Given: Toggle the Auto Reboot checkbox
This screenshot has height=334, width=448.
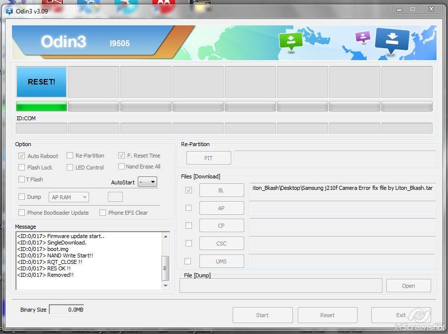Looking at the screenshot, I should tap(21, 156).
